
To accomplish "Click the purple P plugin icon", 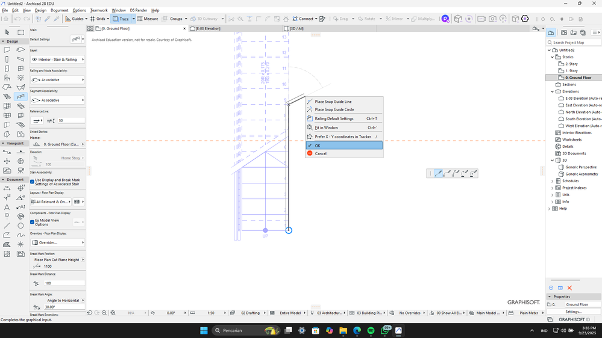I will [x=445, y=19].
